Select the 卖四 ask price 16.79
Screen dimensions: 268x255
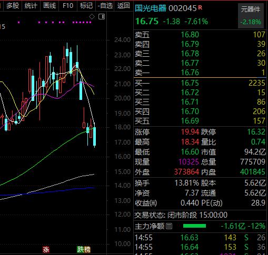click(x=190, y=44)
